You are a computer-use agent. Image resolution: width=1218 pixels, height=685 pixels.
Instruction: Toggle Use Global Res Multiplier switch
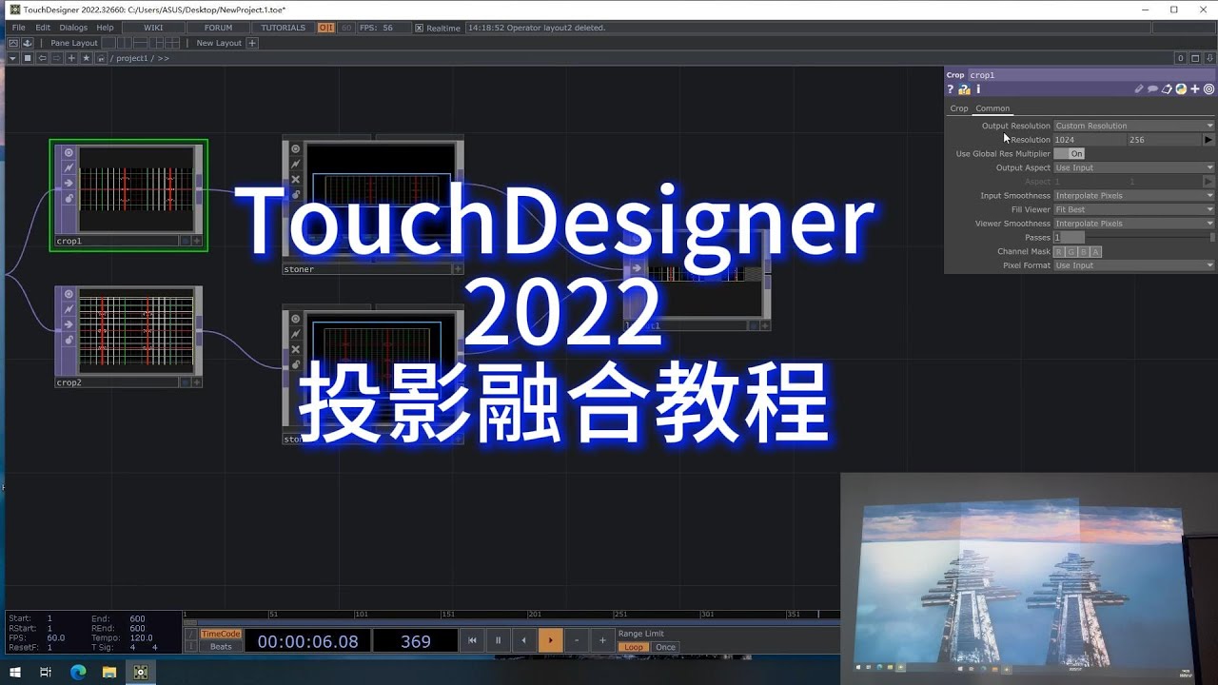(x=1069, y=153)
